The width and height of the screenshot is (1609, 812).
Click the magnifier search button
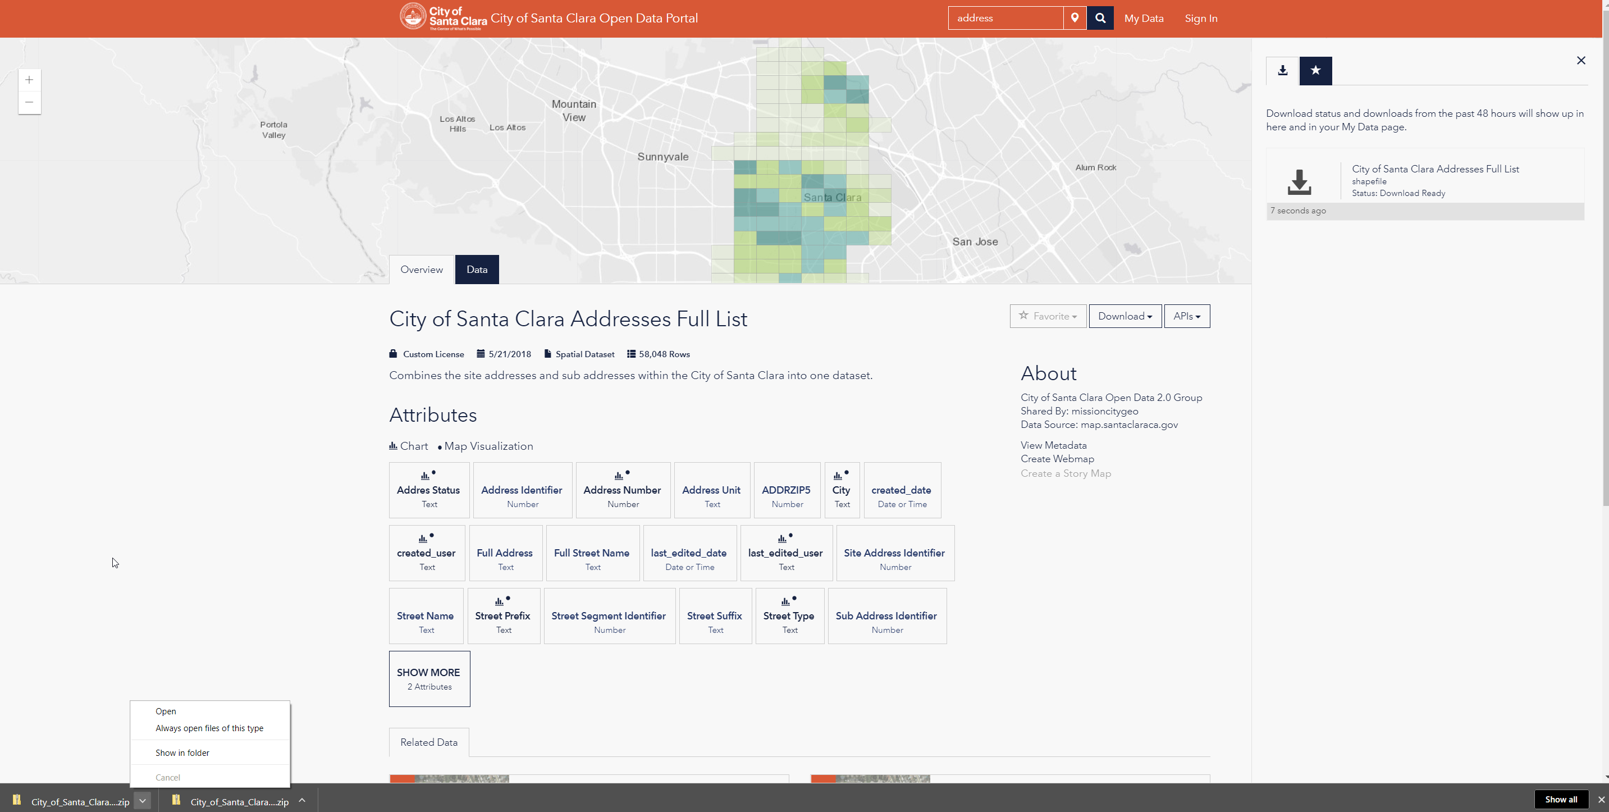pos(1100,18)
